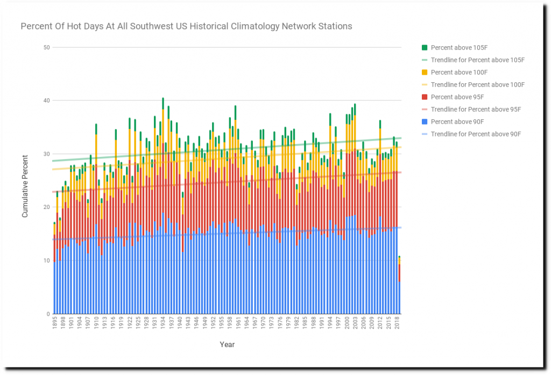Click the green Percent above 105F legend swatch
Image resolution: width=551 pixels, height=375 pixels.
pyautogui.click(x=424, y=48)
